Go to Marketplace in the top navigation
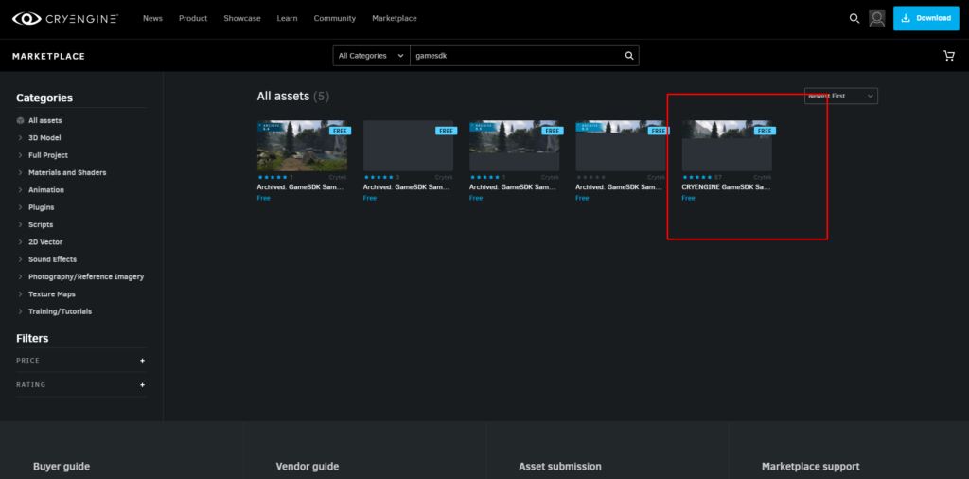The height and width of the screenshot is (479, 969). click(x=395, y=19)
